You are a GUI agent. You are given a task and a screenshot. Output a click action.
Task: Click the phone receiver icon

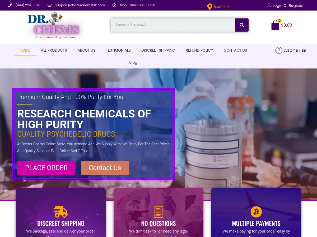(x=10, y=5)
